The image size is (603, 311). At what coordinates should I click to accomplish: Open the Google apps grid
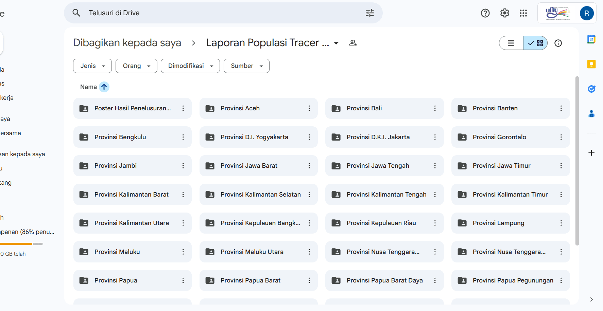click(523, 13)
